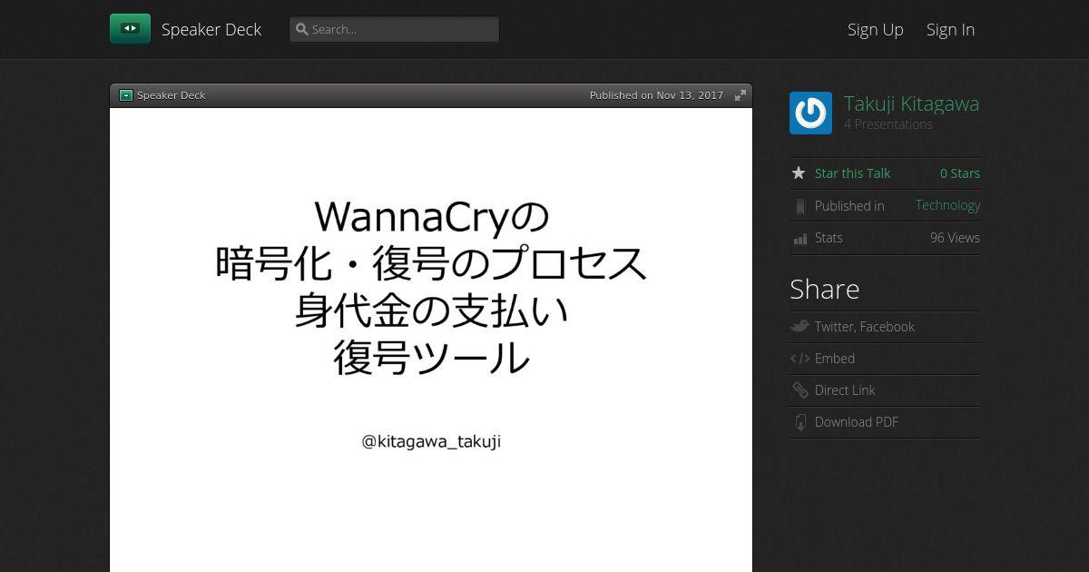Focus the Search input field
Image resolution: width=1089 pixels, height=572 pixels.
click(394, 29)
